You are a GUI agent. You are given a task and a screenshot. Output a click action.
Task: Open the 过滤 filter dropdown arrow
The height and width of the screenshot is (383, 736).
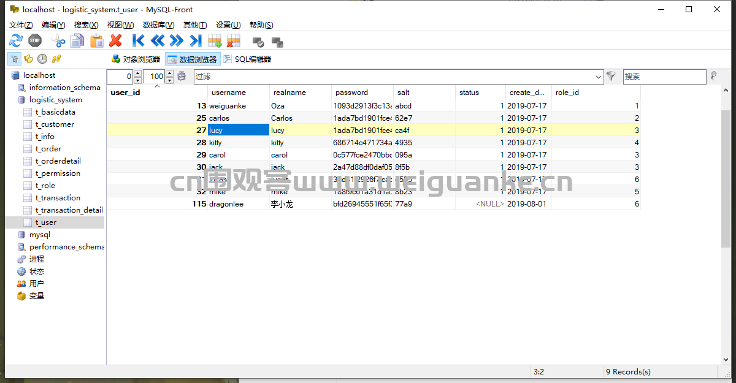pos(599,77)
